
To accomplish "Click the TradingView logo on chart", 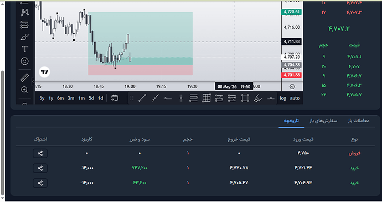I will [x=45, y=72].
